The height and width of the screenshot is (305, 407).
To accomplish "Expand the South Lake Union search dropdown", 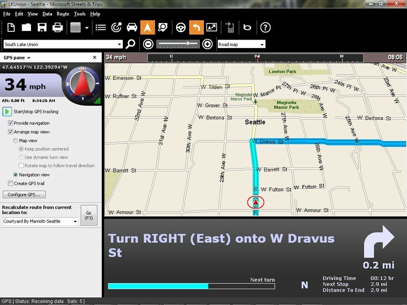I will pos(119,45).
